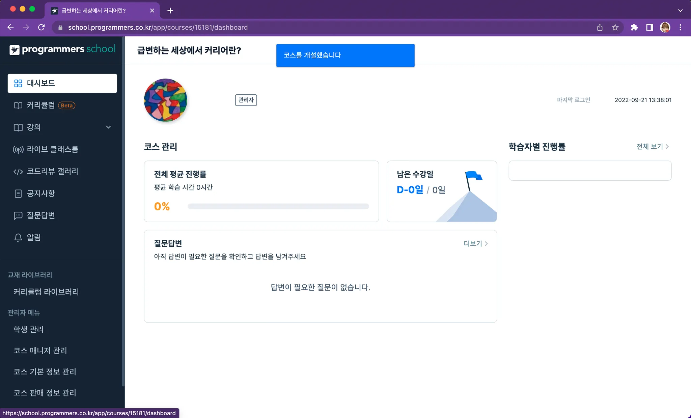Go to 학생 관리 admin menu
This screenshot has height=418, width=691.
29,329
